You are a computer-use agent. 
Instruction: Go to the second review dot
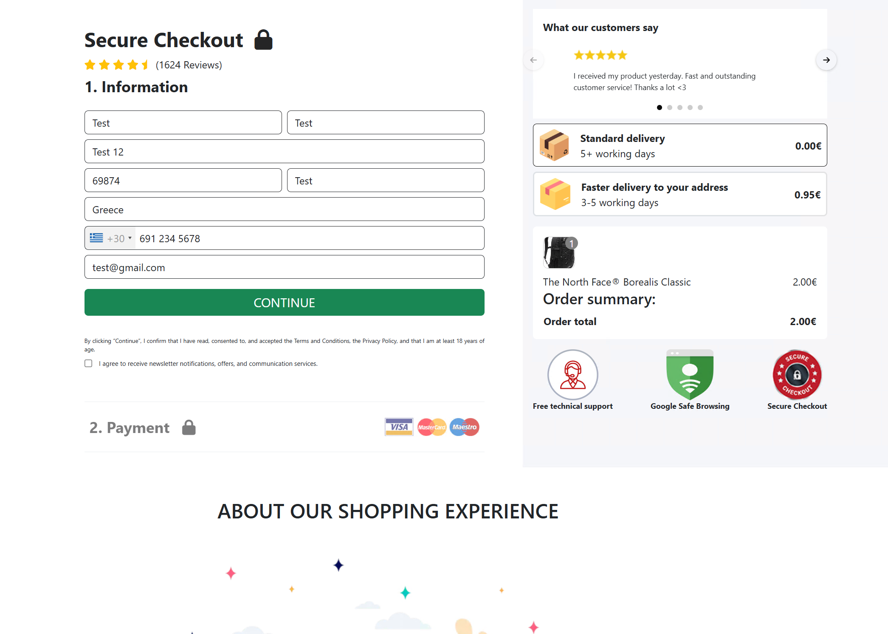point(670,108)
